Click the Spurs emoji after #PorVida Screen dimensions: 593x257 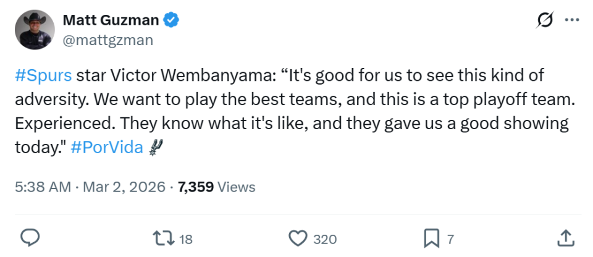tap(156, 148)
